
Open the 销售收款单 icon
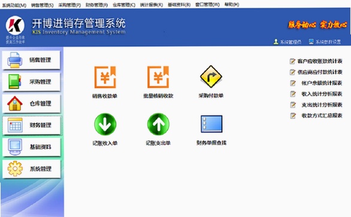click(105, 77)
